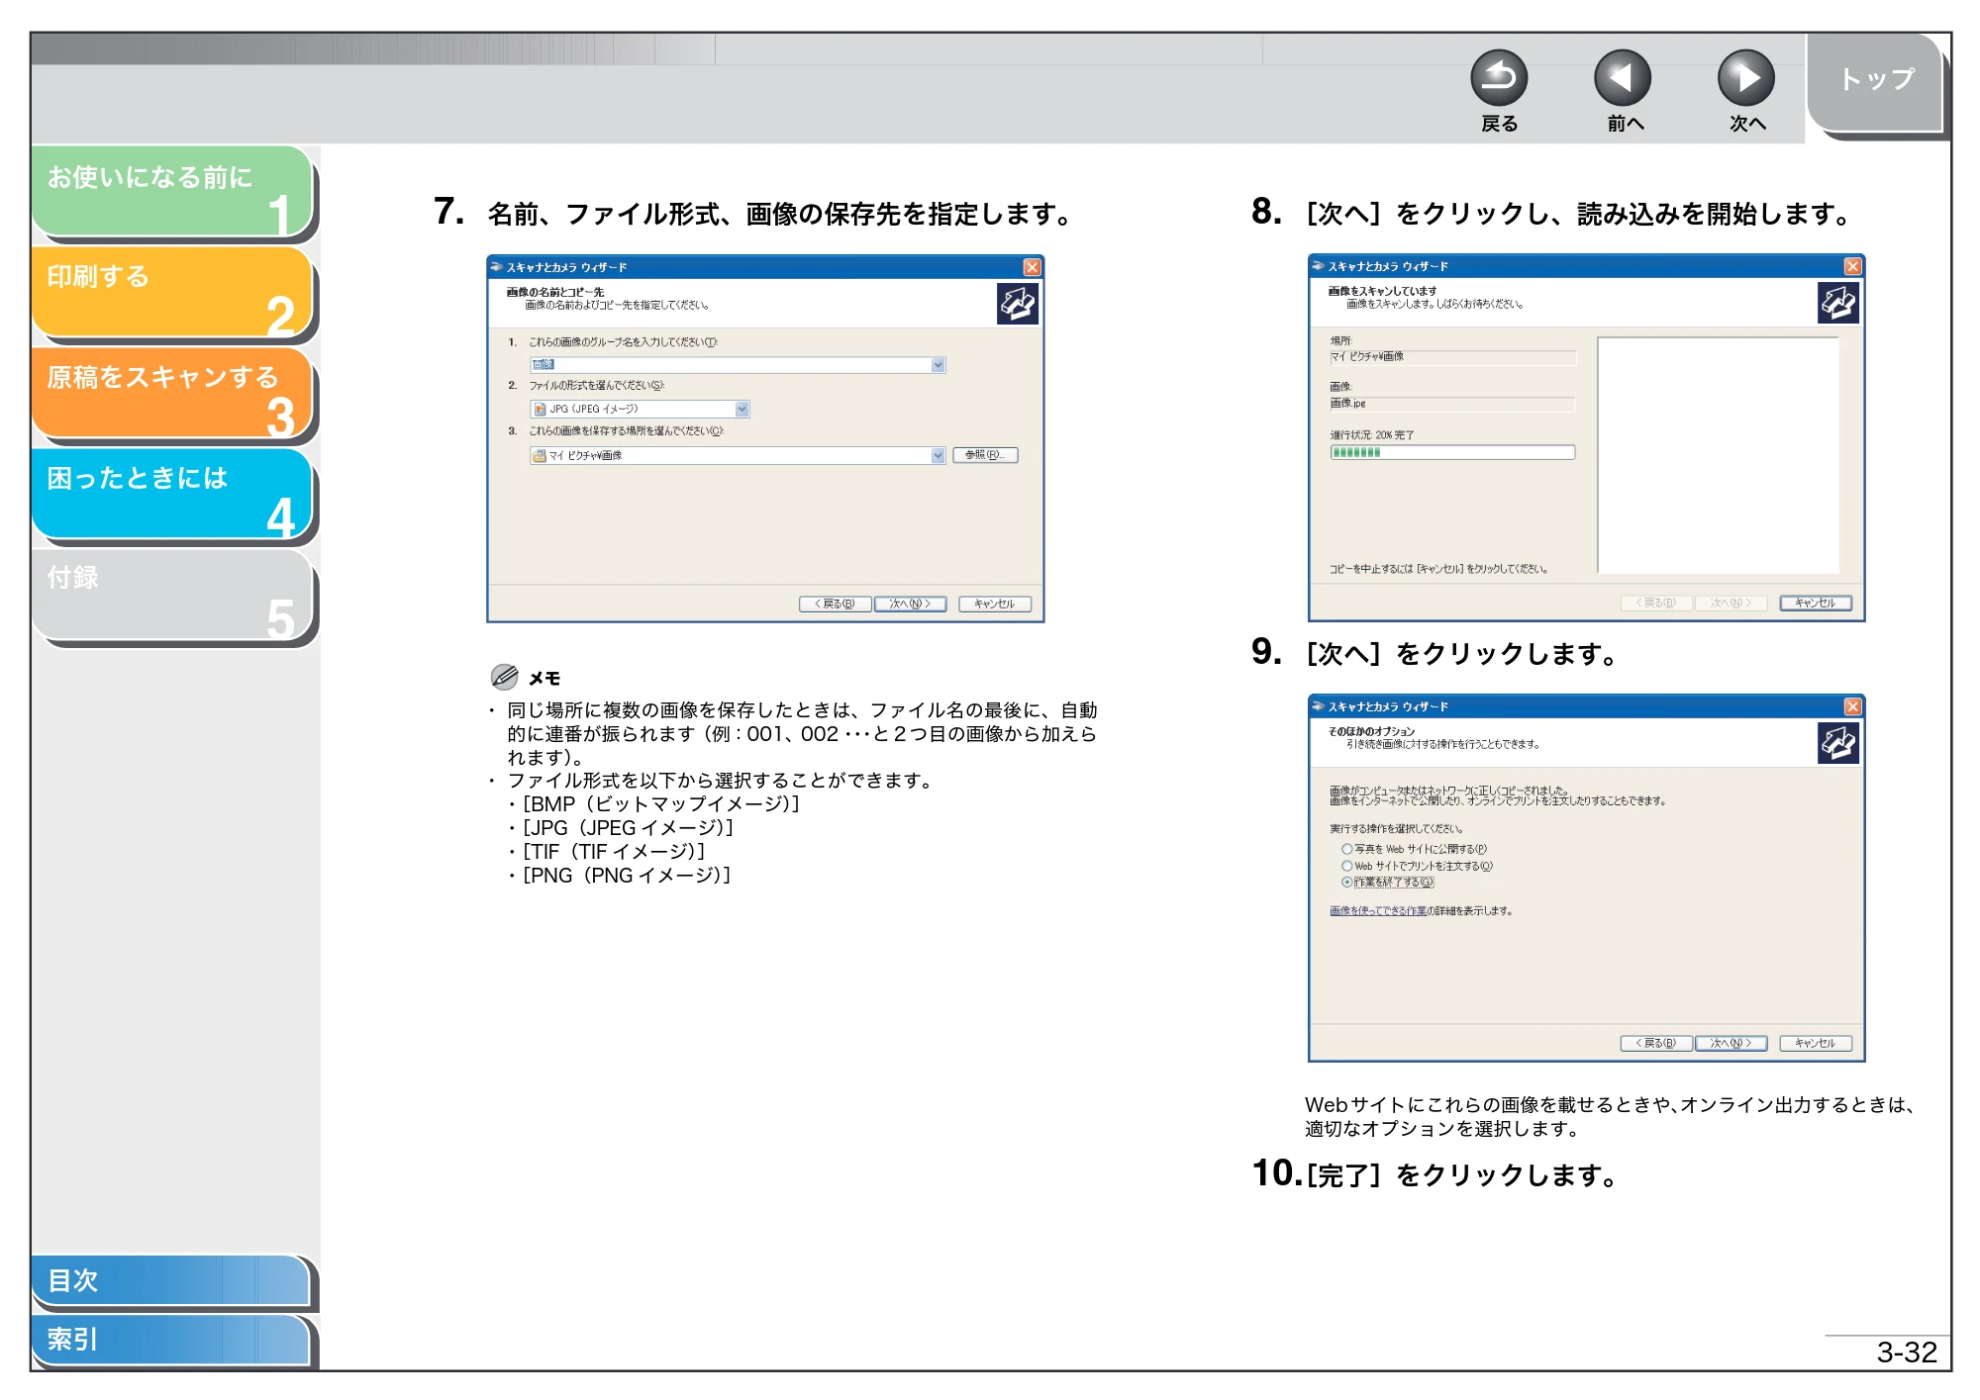Click キャンセル in the scanning progress wizard
The width and height of the screenshot is (1980, 1400).
click(1815, 603)
